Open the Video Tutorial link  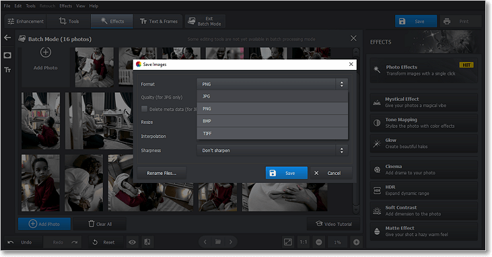pos(334,224)
